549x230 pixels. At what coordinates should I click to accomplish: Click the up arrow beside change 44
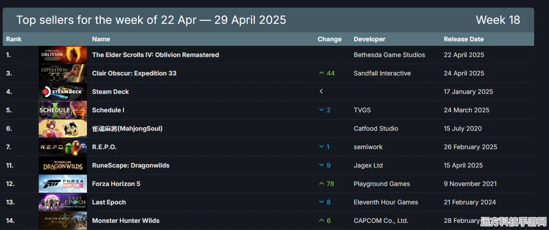click(321, 73)
